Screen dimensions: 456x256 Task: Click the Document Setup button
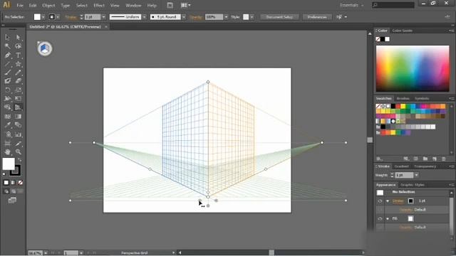pos(279,17)
